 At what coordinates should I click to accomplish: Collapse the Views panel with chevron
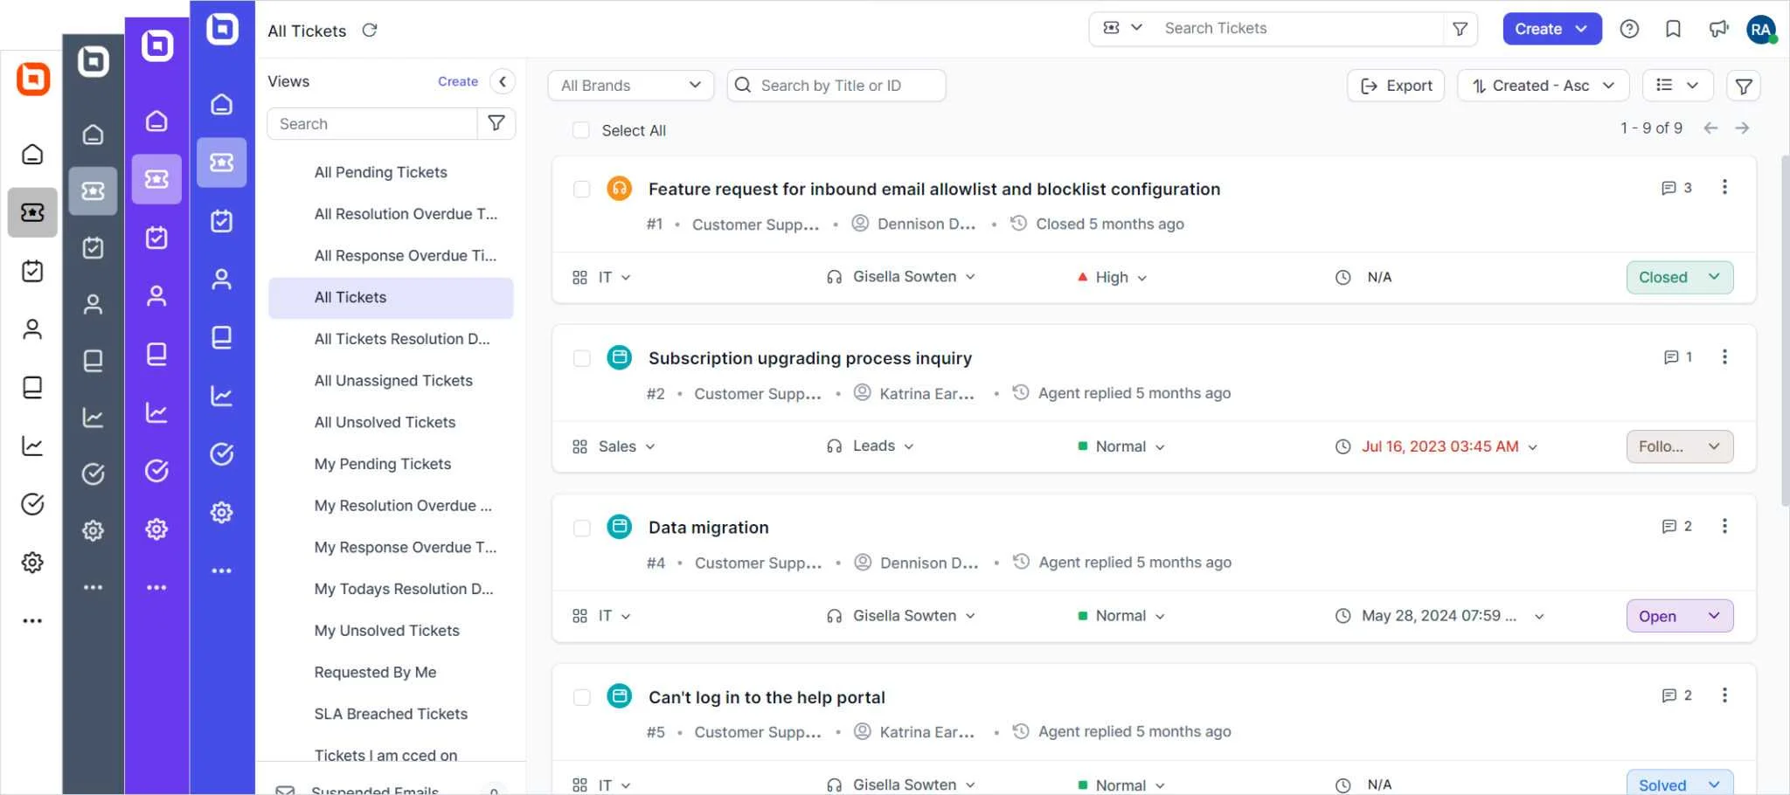click(x=503, y=81)
